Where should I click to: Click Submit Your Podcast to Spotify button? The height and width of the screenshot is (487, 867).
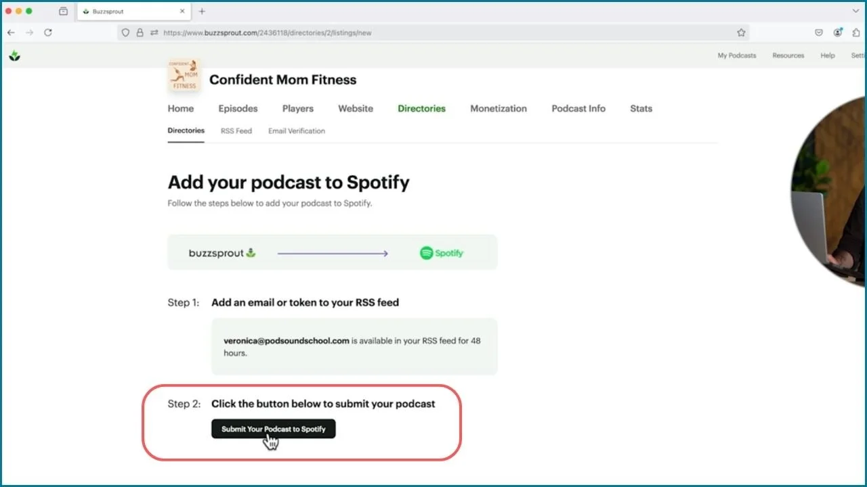click(274, 429)
